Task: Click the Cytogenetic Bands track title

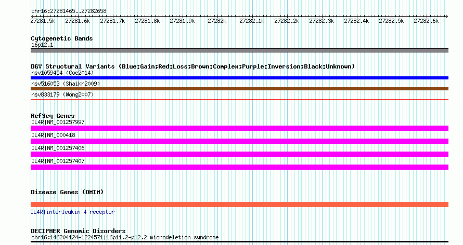Action: point(62,38)
